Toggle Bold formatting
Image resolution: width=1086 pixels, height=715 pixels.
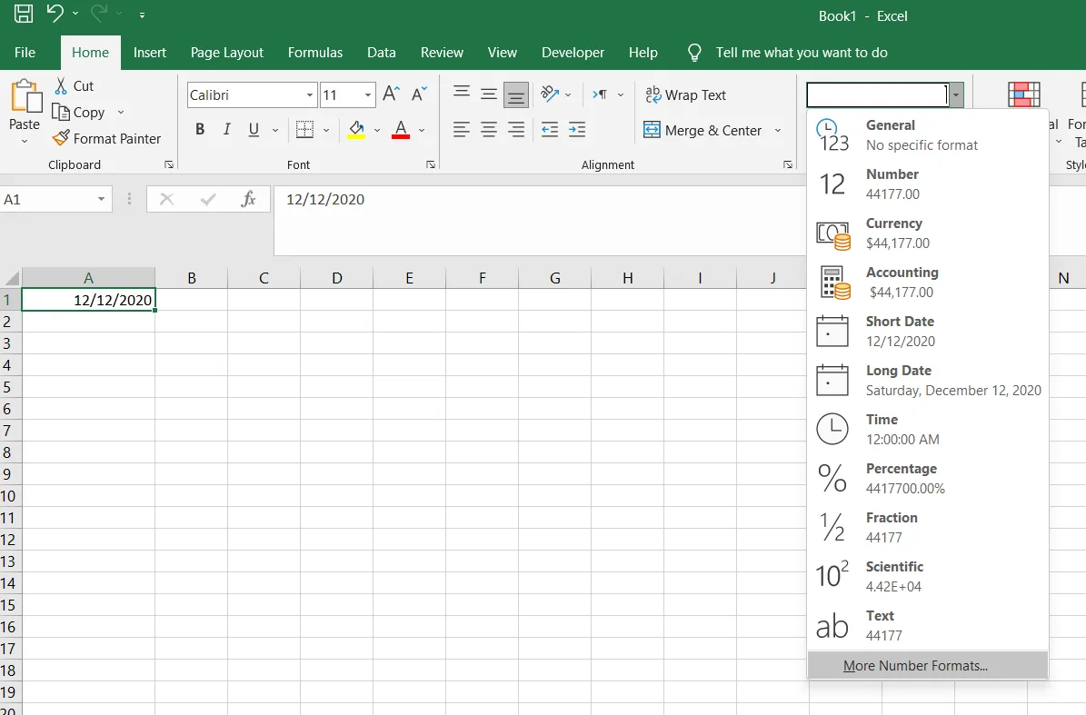point(200,129)
